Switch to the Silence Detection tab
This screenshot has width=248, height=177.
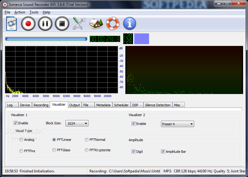point(158,105)
